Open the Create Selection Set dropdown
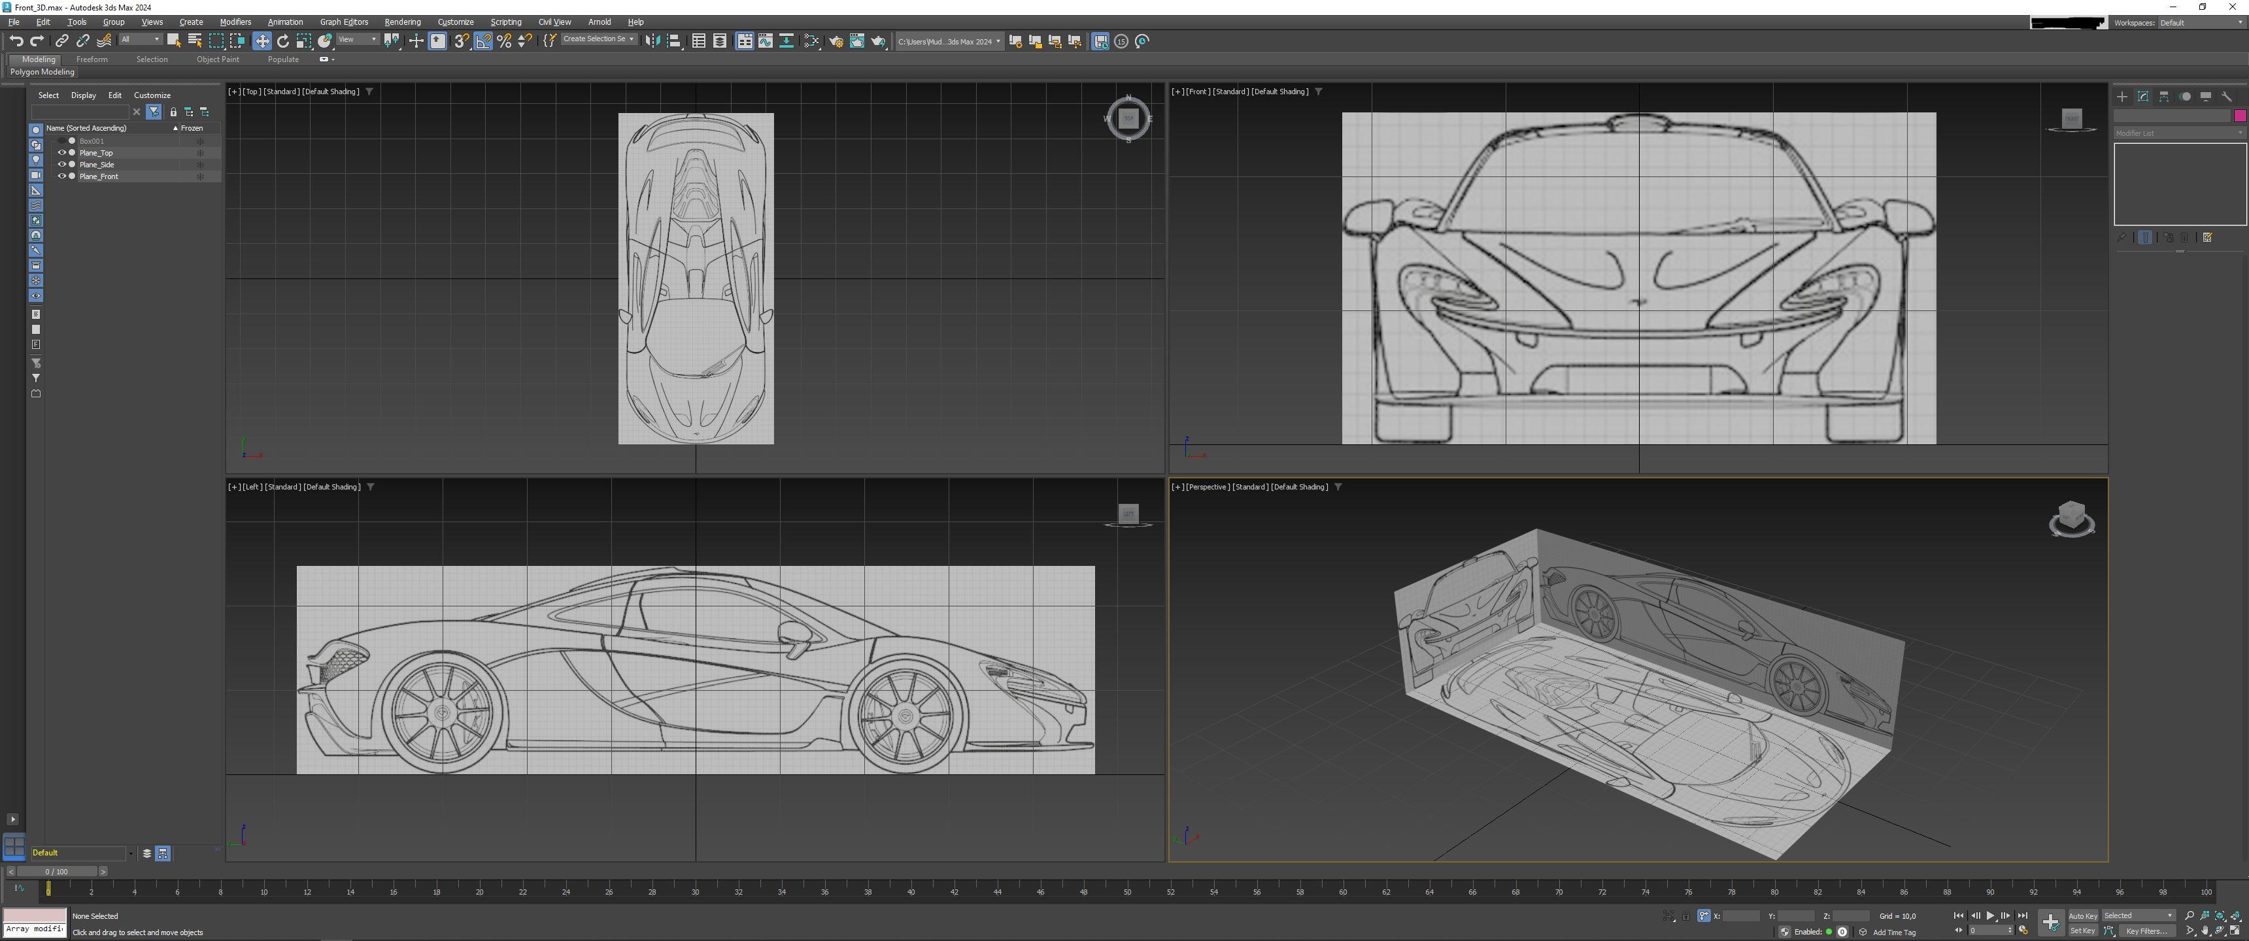The width and height of the screenshot is (2249, 941). 599,39
